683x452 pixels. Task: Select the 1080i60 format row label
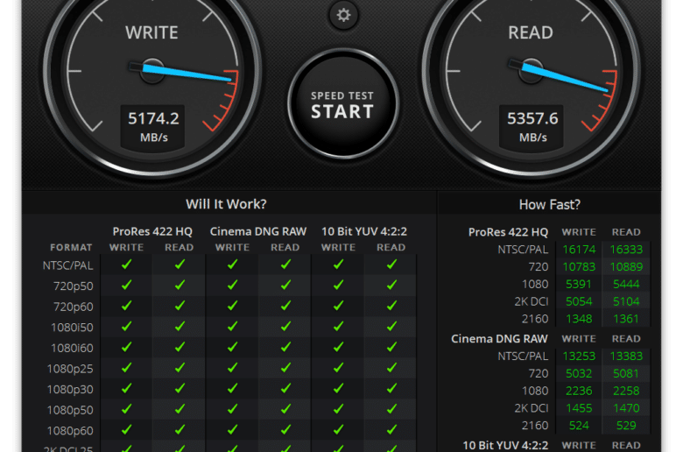pos(72,349)
